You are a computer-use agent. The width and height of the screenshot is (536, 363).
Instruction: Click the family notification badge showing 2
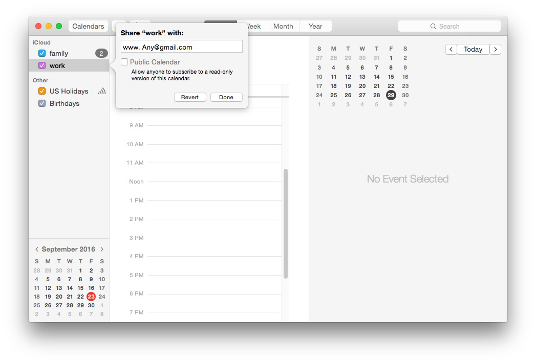(101, 53)
